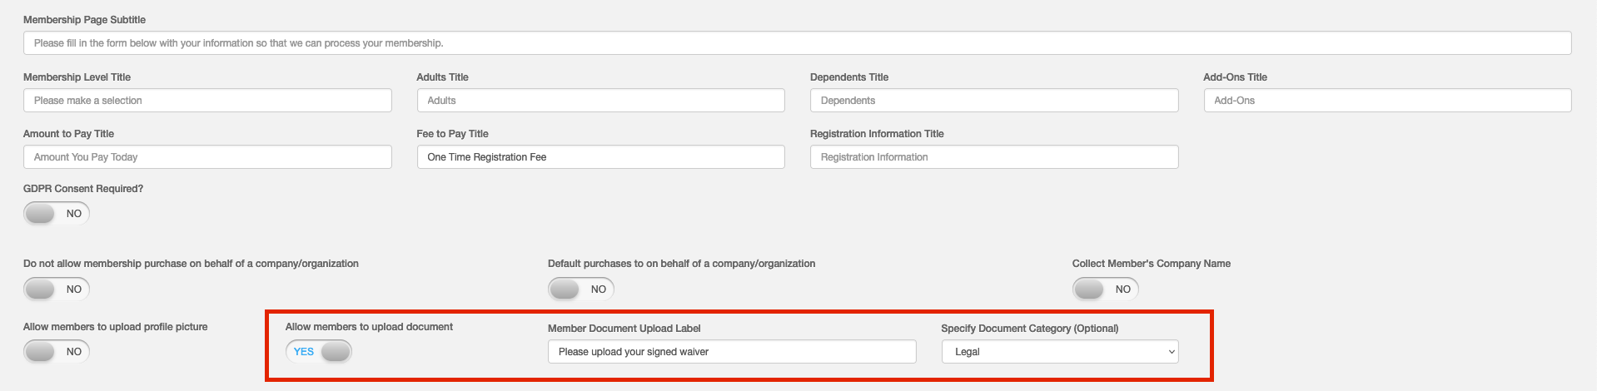Click the Add-Ons Title input
The height and width of the screenshot is (391, 1597).
click(x=1387, y=101)
